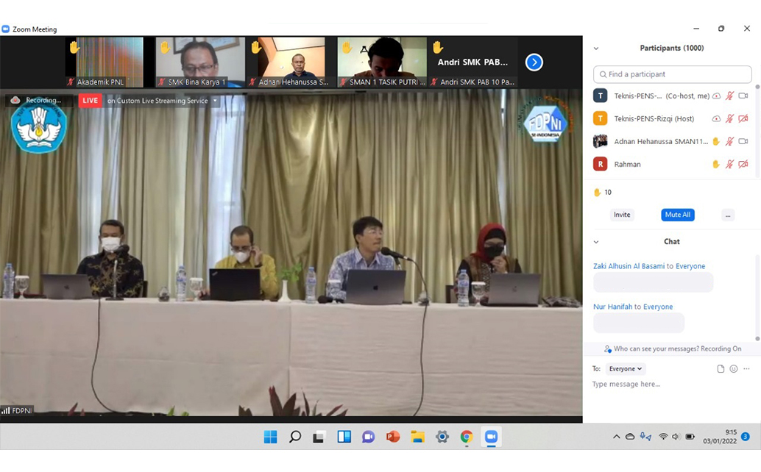Toggle video camera for Adnan Hehanussa
The height and width of the screenshot is (472, 761).
[743, 141]
